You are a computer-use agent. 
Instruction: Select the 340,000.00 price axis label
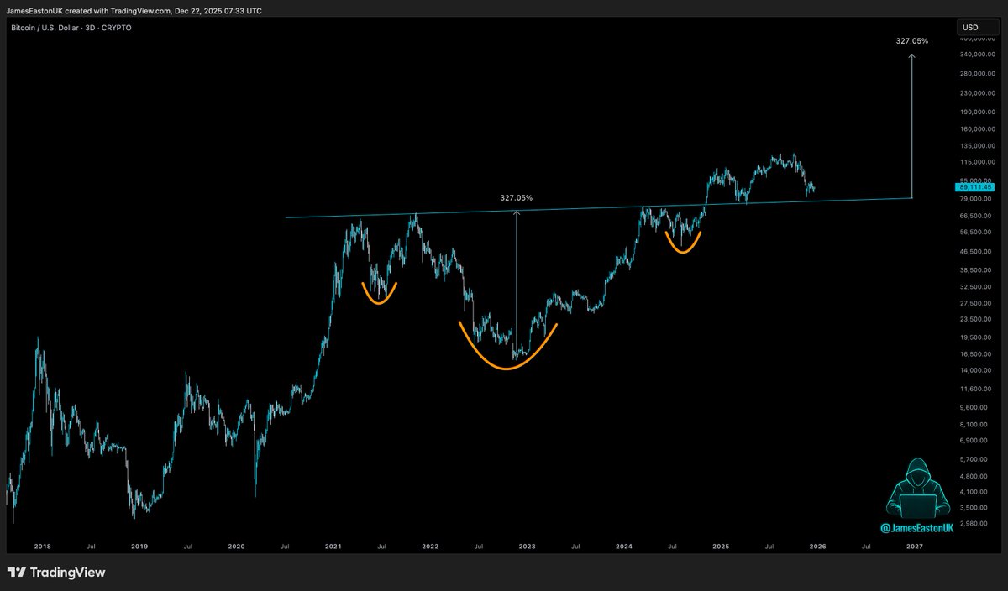pyautogui.click(x=979, y=55)
